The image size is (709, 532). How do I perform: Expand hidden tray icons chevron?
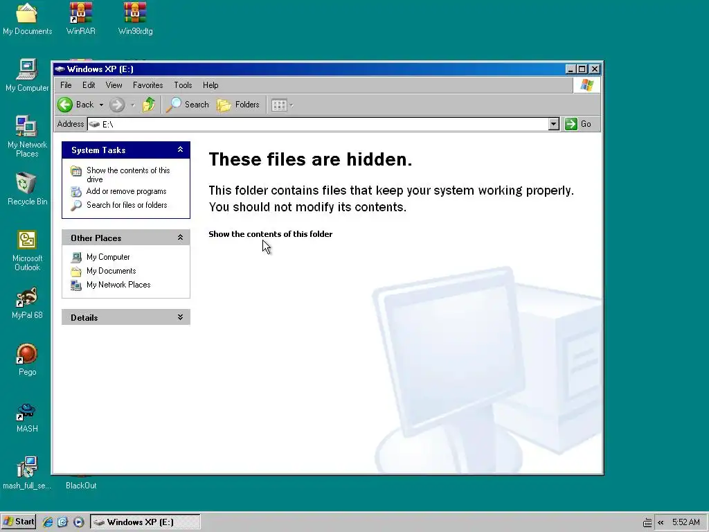click(661, 522)
